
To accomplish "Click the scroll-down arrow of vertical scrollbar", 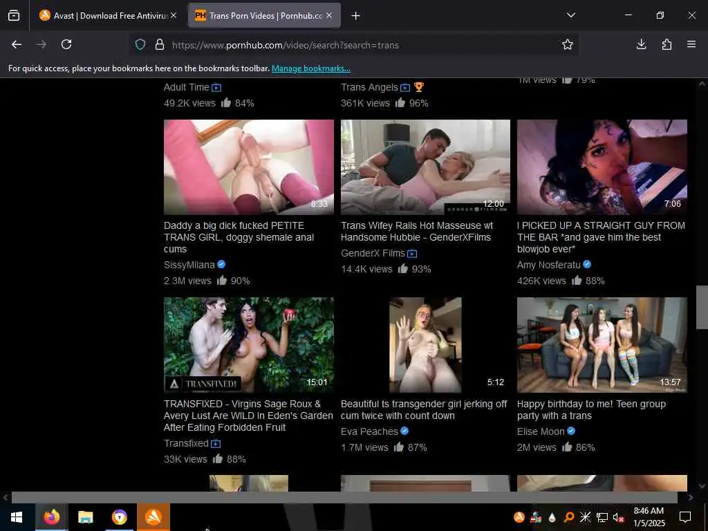I will [x=702, y=486].
